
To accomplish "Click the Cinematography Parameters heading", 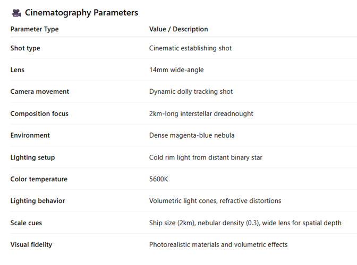I will coord(81,13).
